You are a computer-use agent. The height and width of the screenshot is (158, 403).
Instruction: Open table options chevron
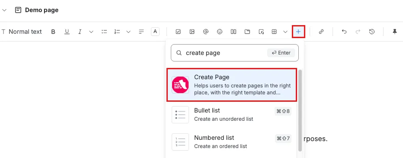click(285, 32)
